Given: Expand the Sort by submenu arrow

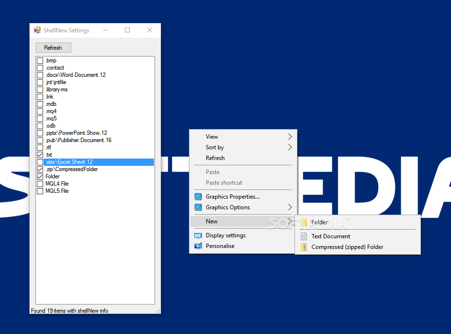Looking at the screenshot, I should pyautogui.click(x=290, y=147).
